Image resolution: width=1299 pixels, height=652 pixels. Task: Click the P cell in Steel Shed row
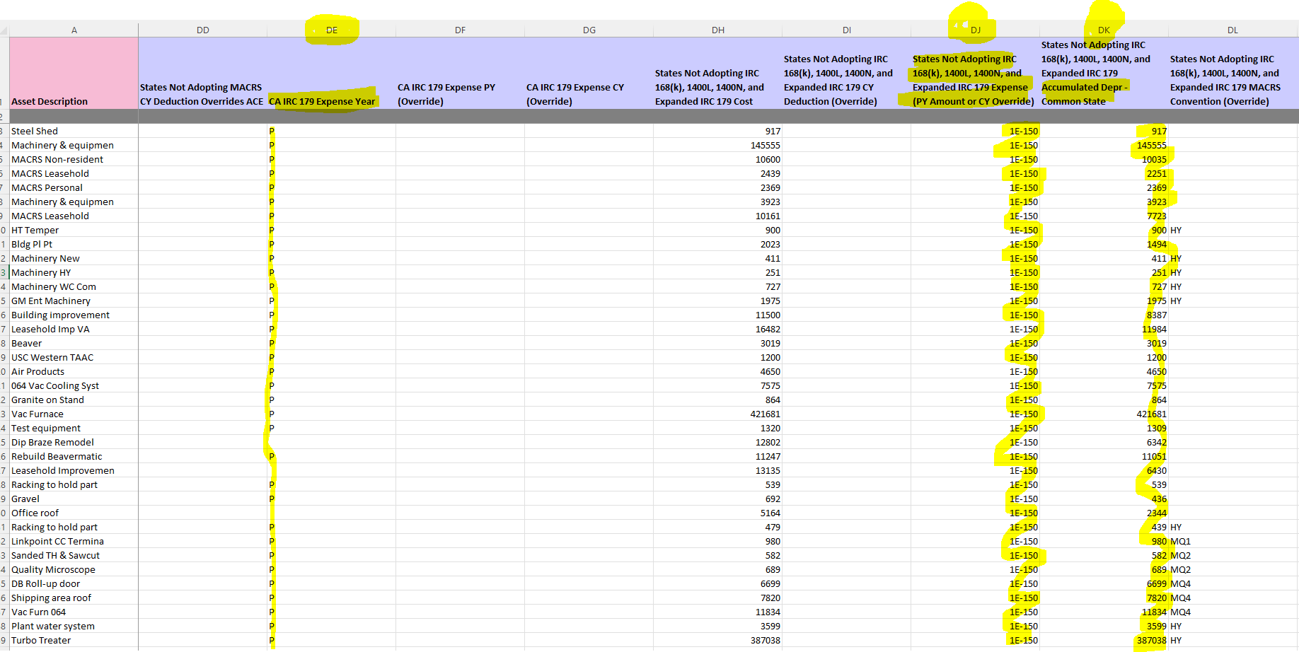[331, 131]
